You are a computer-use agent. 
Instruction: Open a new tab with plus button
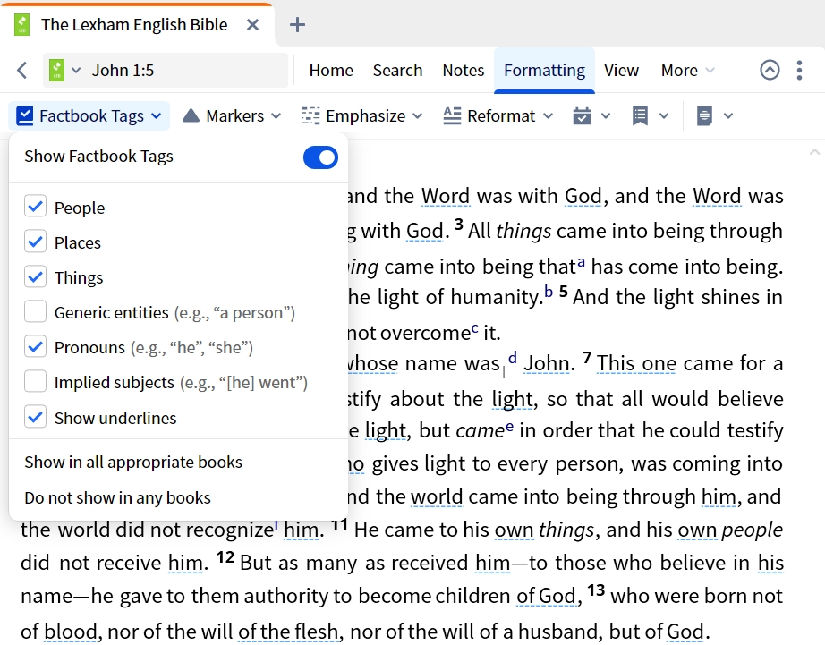pos(297,25)
